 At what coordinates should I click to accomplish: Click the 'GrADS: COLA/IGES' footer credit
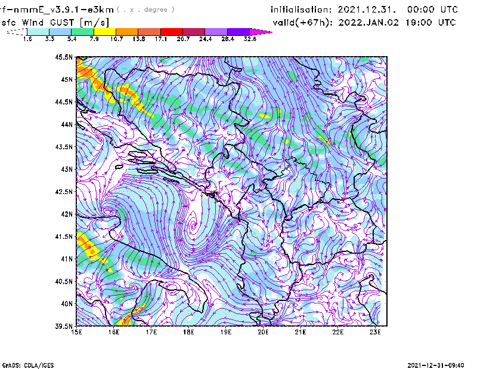pyautogui.click(x=28, y=365)
